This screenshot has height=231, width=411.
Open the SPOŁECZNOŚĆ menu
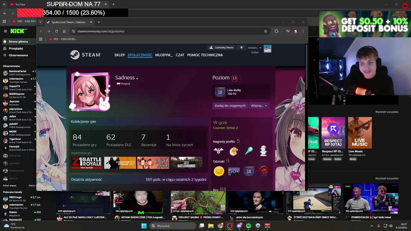coord(140,55)
